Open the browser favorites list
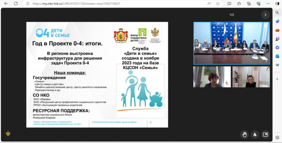Viewport: 282px width, 143px height. tap(239, 4)
